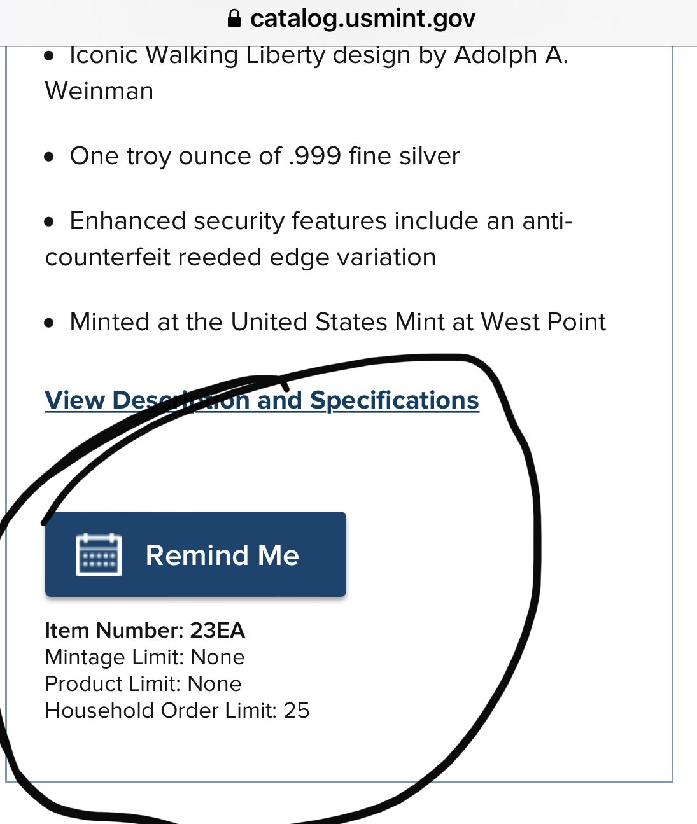
Task: Click the .999 fine silver bullet text
Action: [264, 156]
